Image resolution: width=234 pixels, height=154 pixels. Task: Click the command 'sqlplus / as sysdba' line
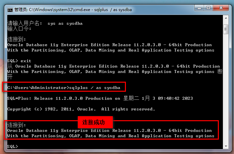pos(64,88)
